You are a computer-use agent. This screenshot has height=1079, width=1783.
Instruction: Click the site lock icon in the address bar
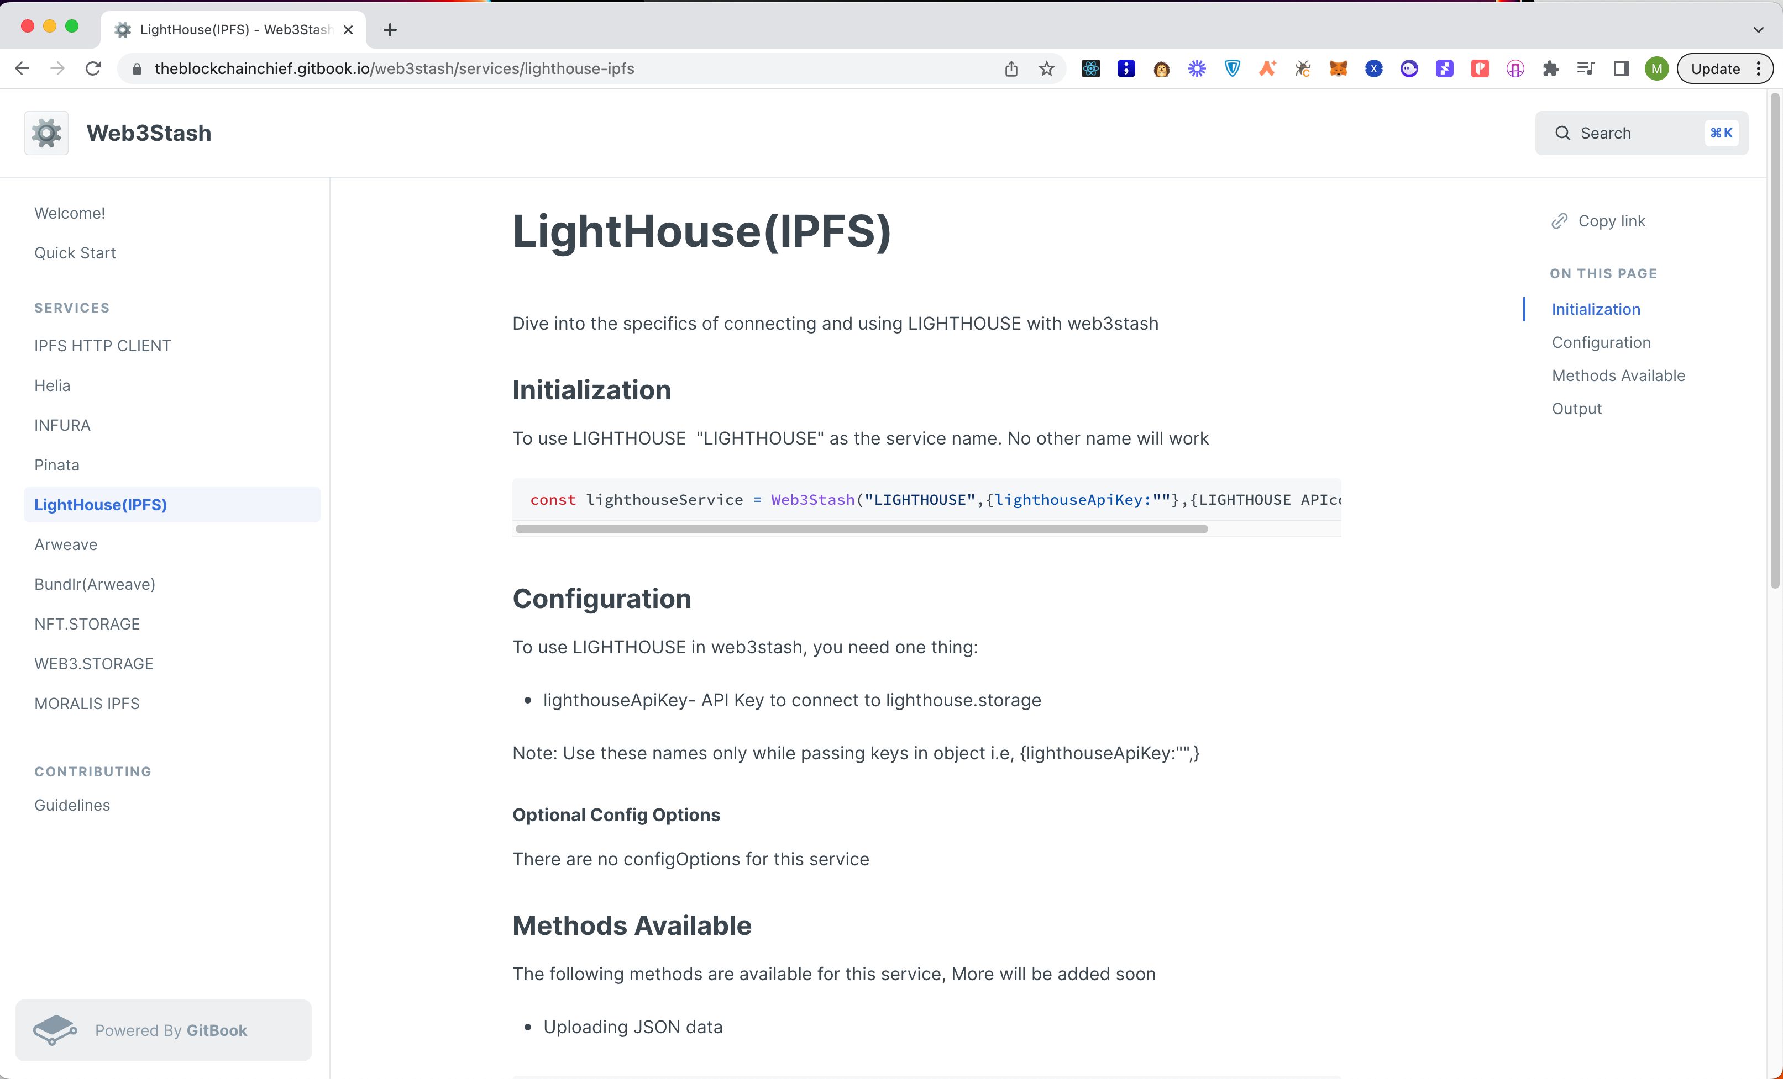click(x=137, y=68)
